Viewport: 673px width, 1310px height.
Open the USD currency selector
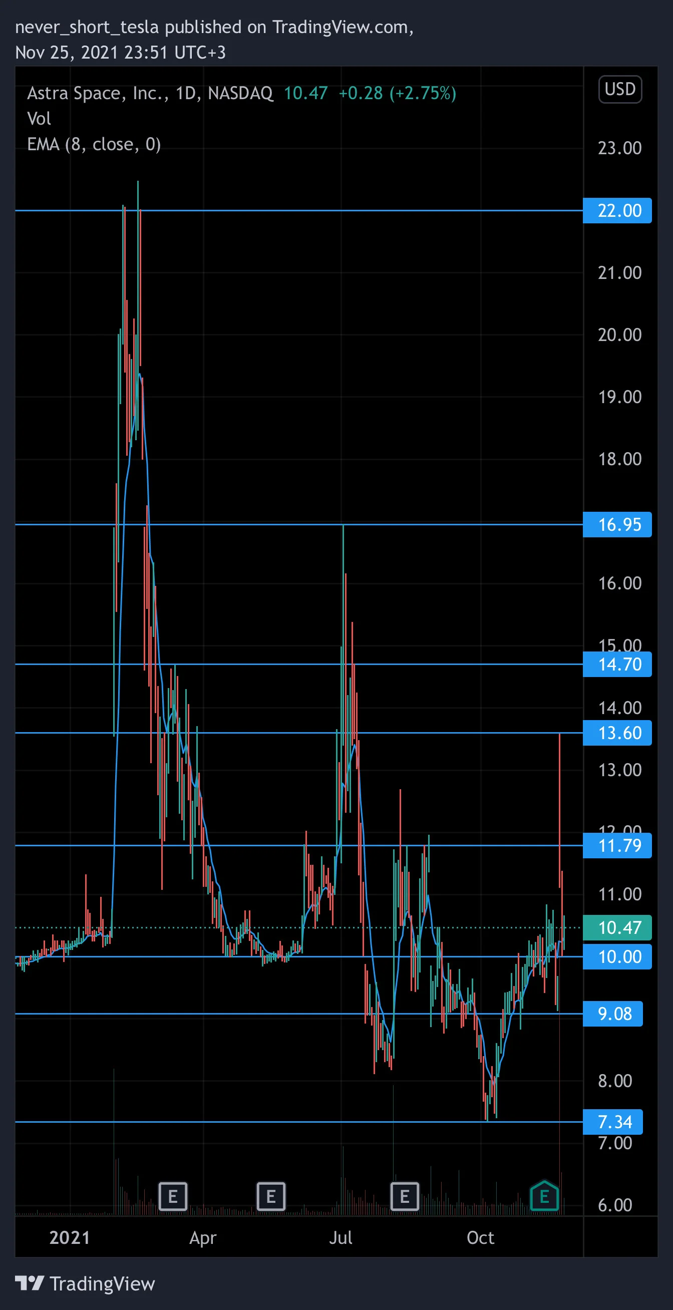(x=620, y=89)
